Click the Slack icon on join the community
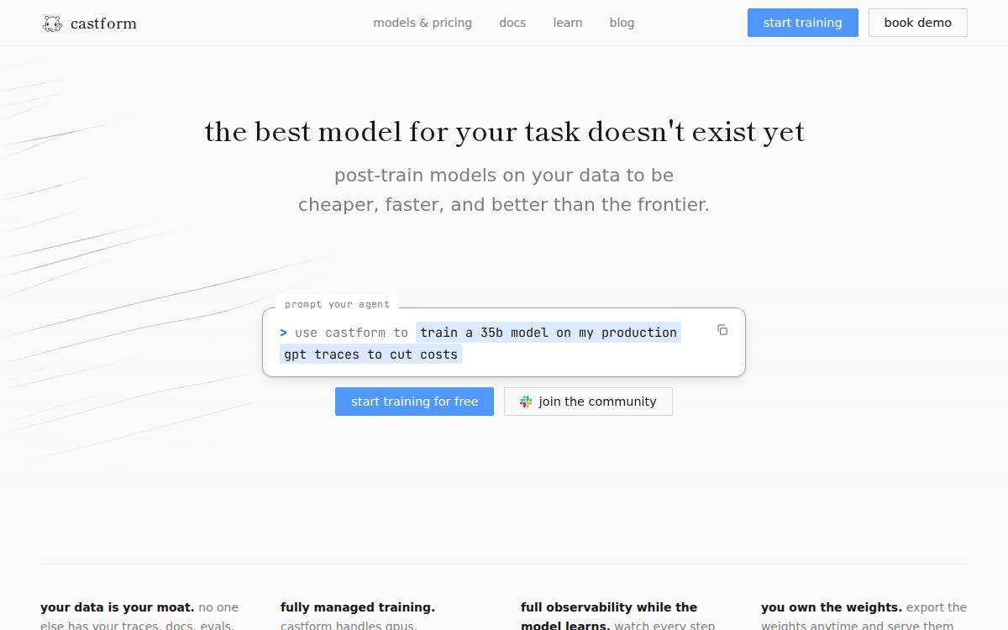This screenshot has width=1008, height=630. tap(526, 402)
